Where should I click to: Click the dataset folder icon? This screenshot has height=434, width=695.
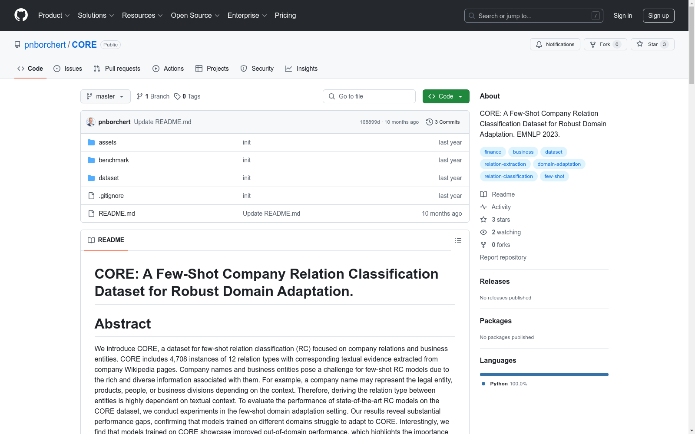[91, 178]
